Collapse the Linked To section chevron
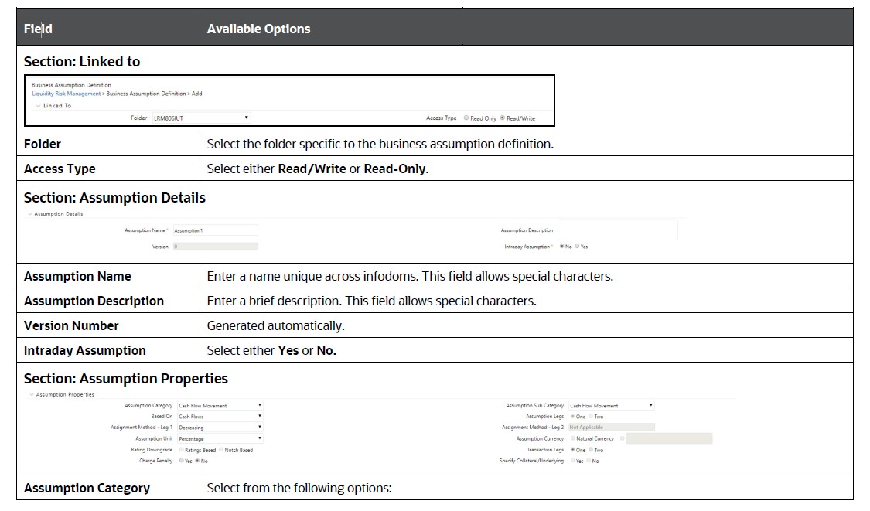 39,105
